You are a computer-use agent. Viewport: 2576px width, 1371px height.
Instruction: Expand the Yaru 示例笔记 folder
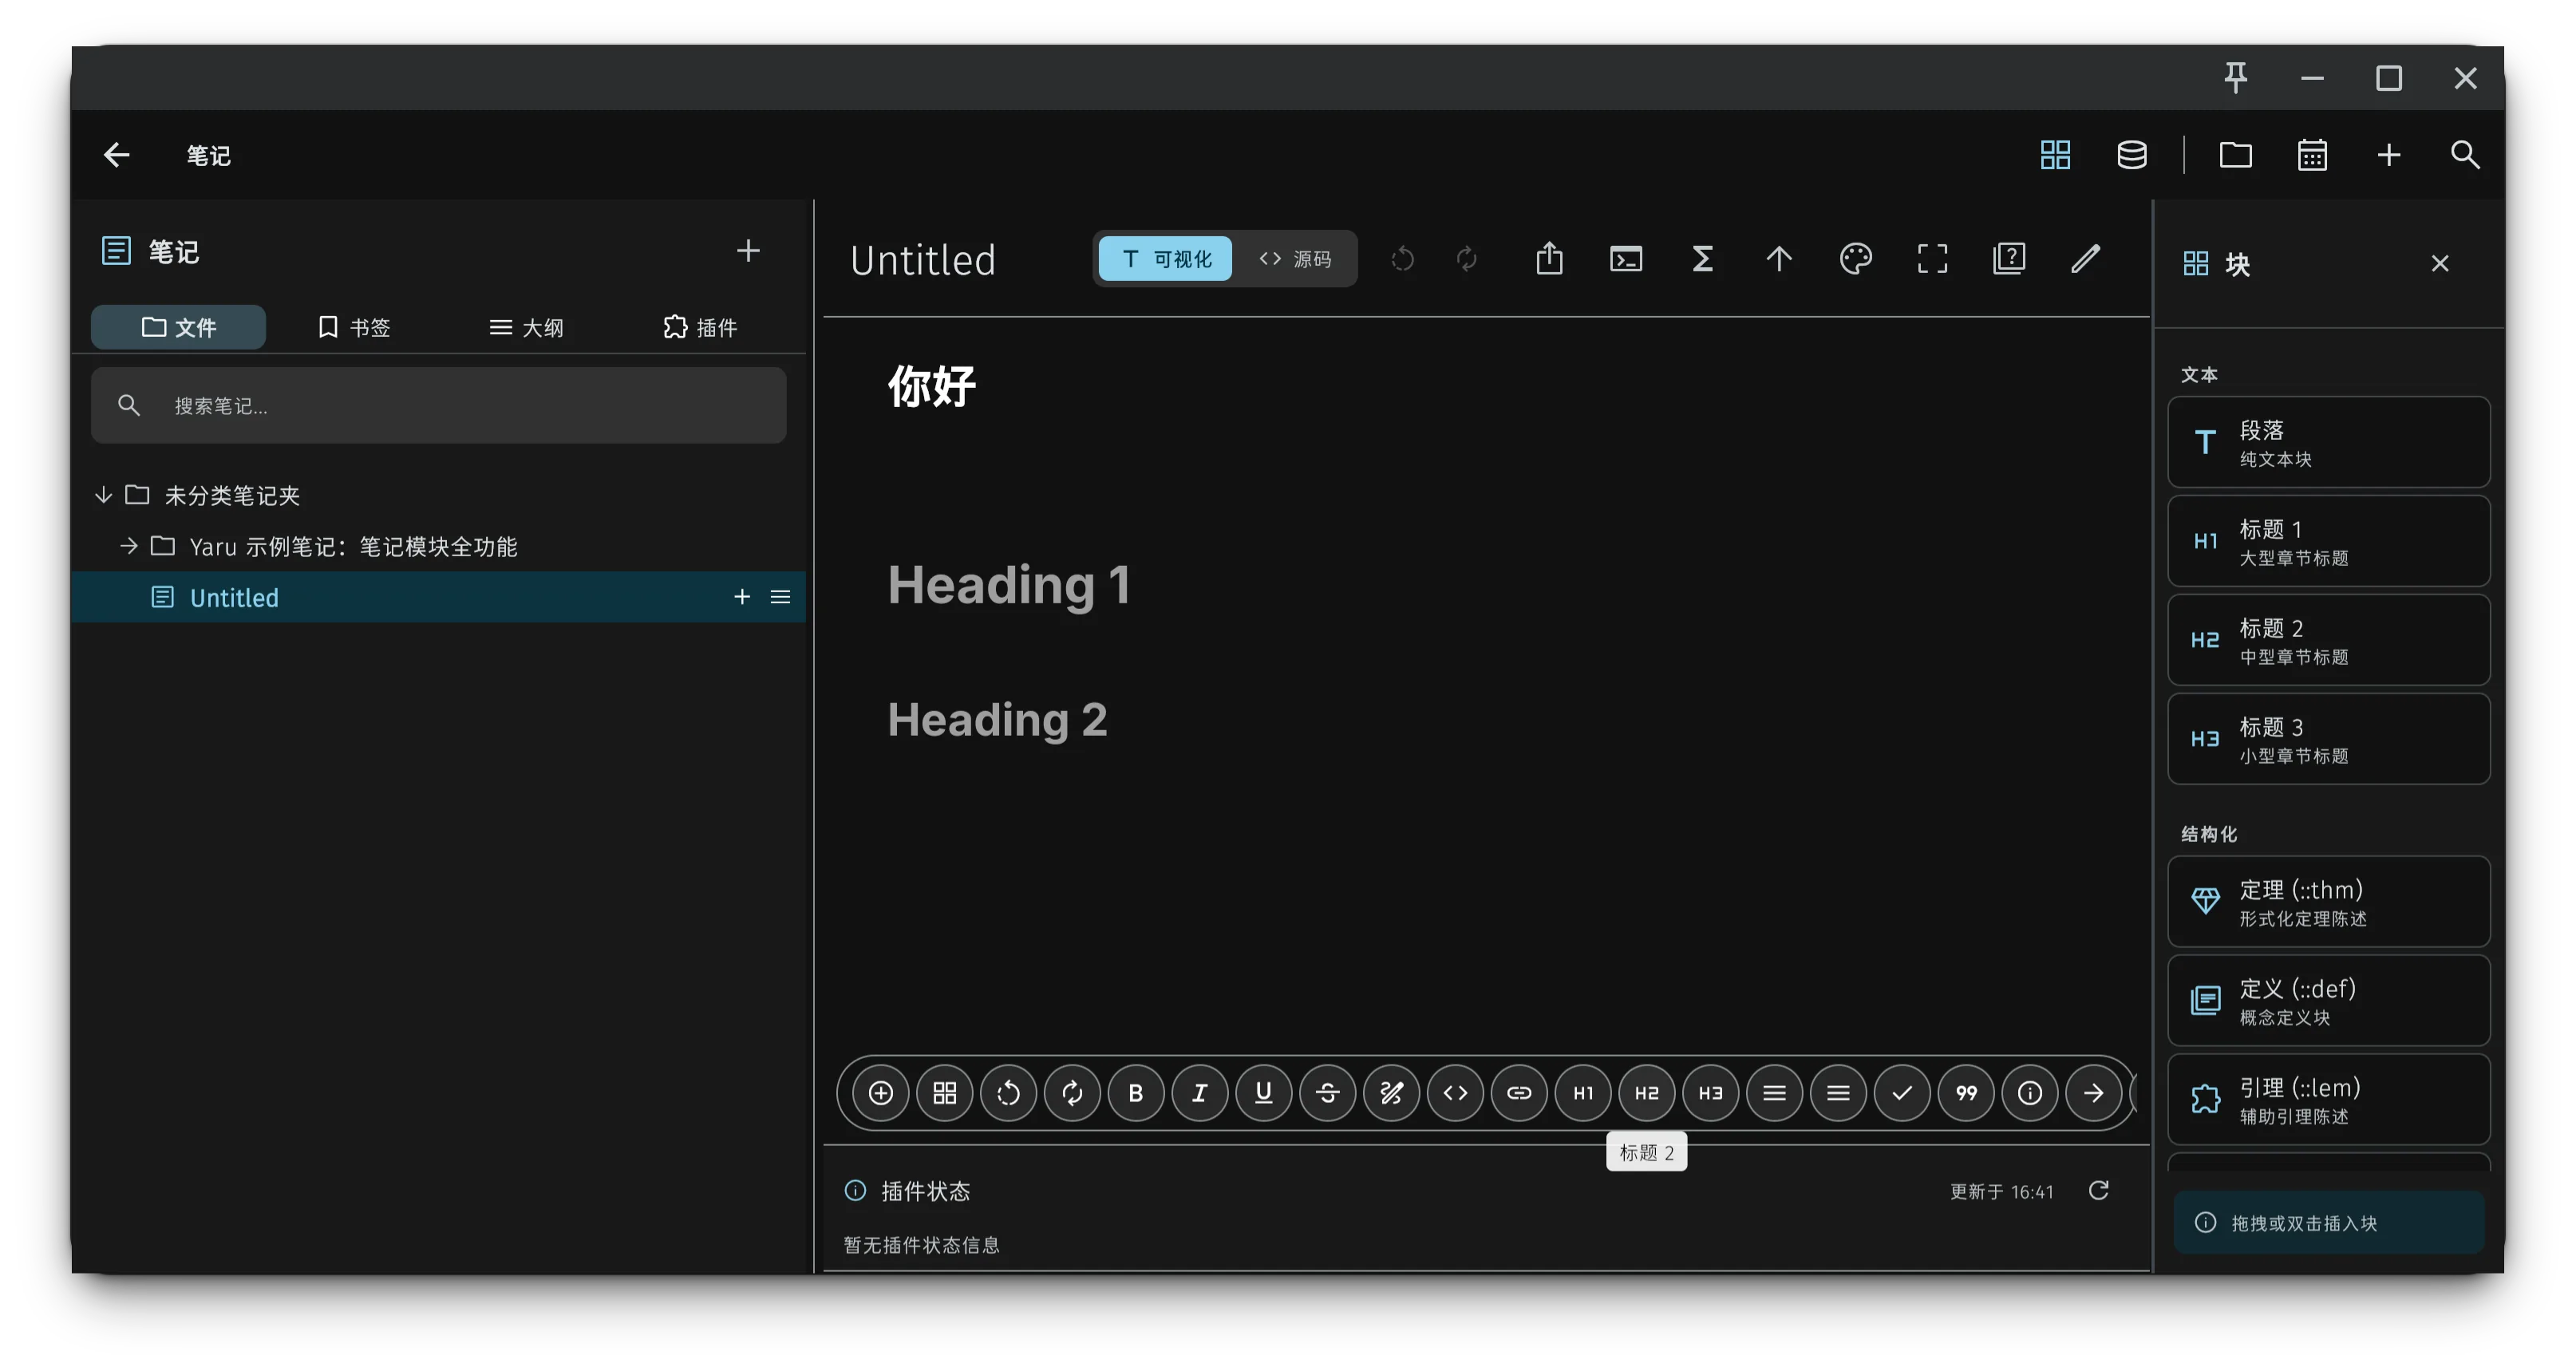[x=128, y=546]
